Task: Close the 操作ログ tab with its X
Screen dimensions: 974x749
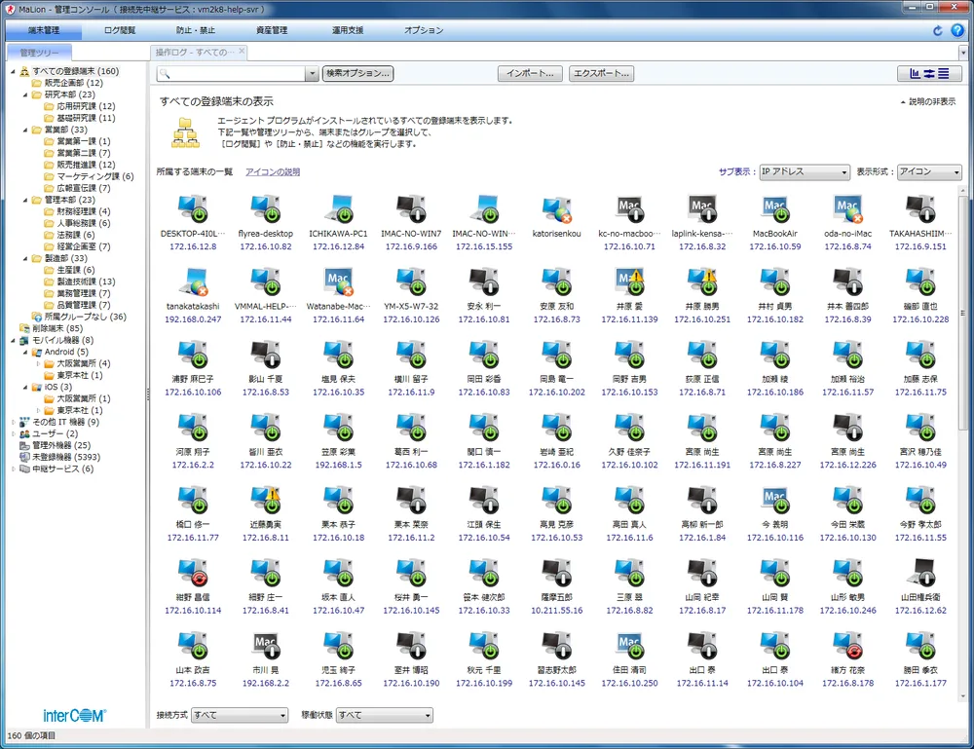Action: pos(242,51)
